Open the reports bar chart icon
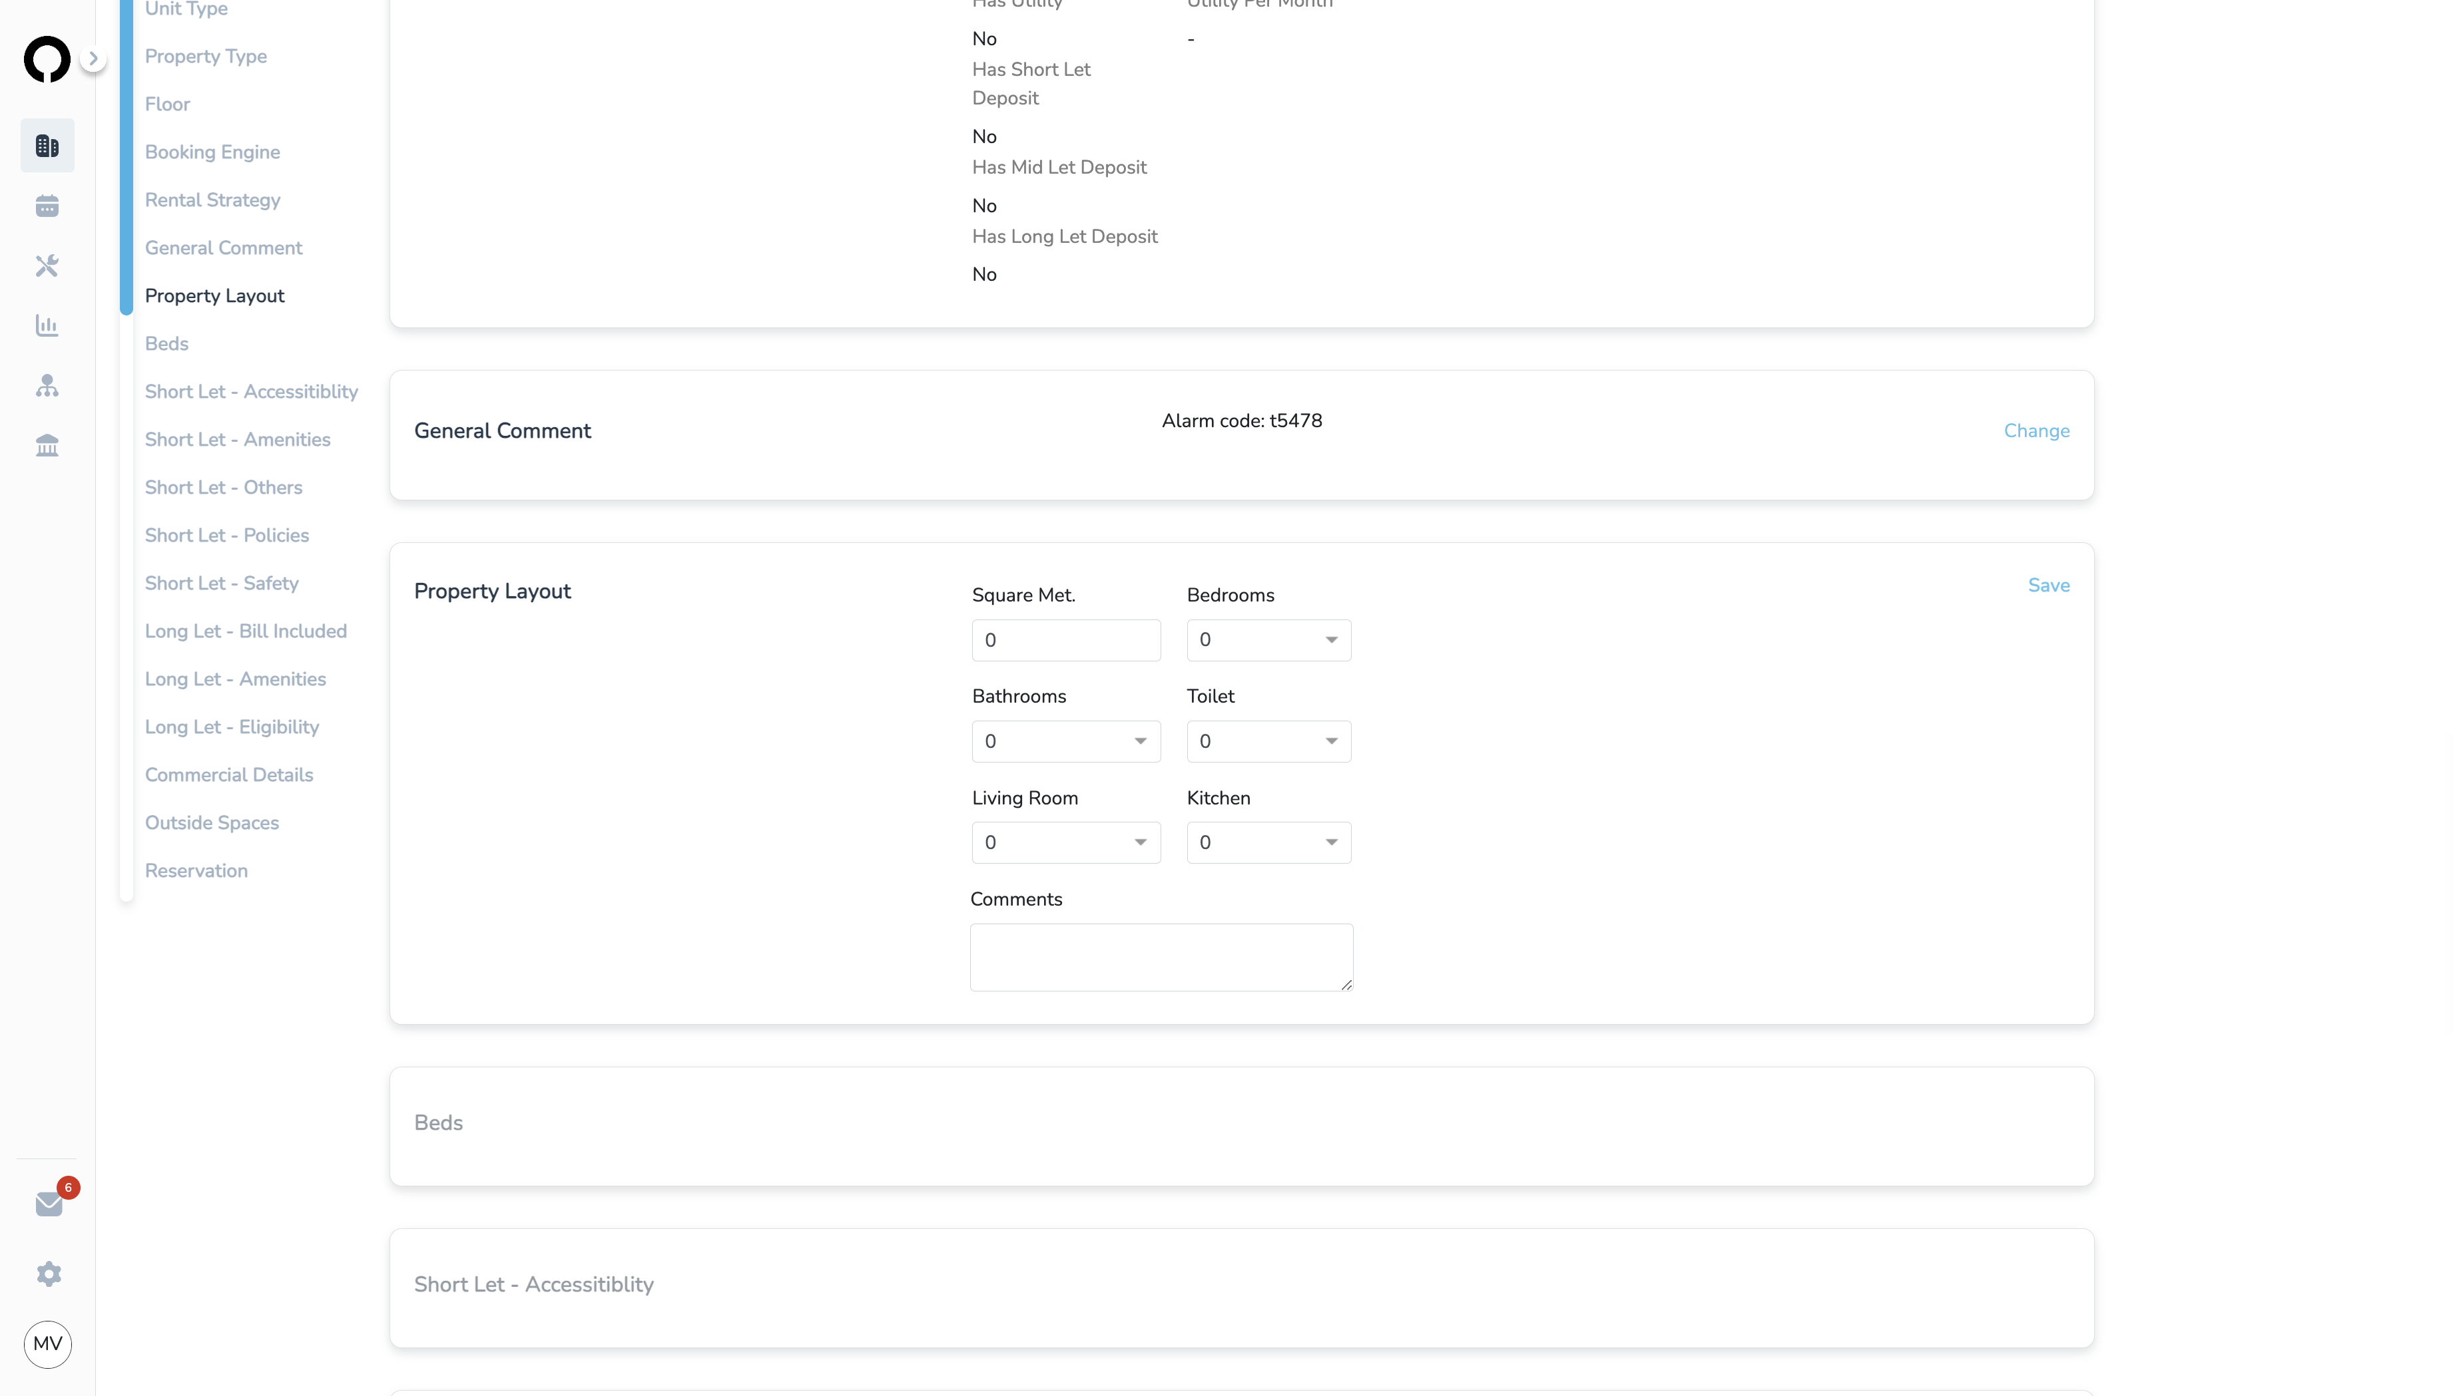This screenshot has width=2457, height=1396. [x=47, y=326]
